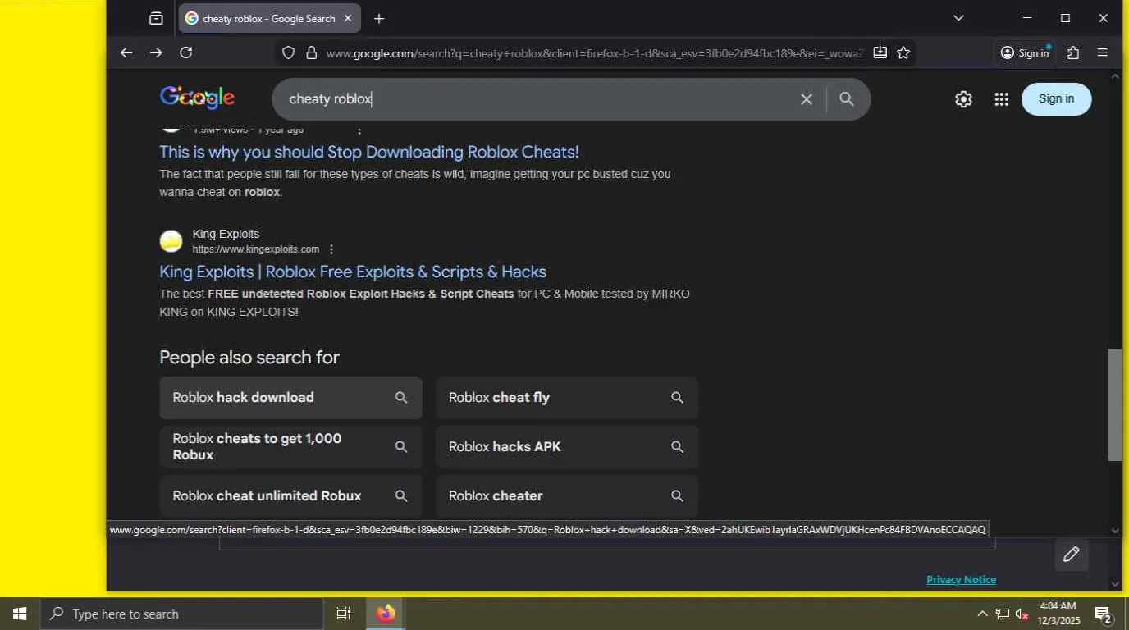The image size is (1129, 630).
Task: Open King Exploits result title link
Action: coord(353,272)
